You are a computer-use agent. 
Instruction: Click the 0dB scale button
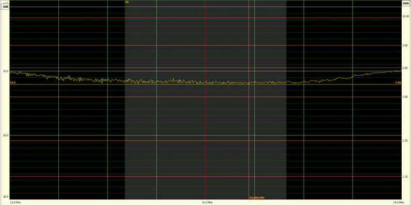coord(5,7)
